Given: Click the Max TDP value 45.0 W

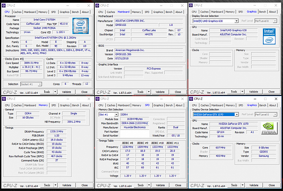Looking at the screenshot, I should [64, 24].
